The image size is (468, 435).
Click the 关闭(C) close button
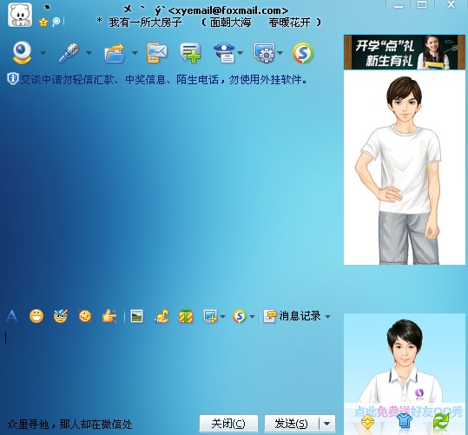coord(228,424)
